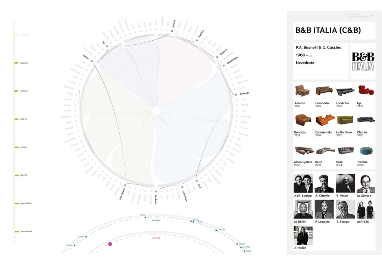The width and height of the screenshot is (382, 262).
Task: Choose the teal Tramae pouf image
Action: 366,151
